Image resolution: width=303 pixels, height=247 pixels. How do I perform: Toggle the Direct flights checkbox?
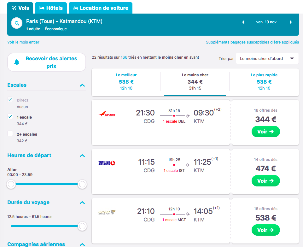(10, 100)
